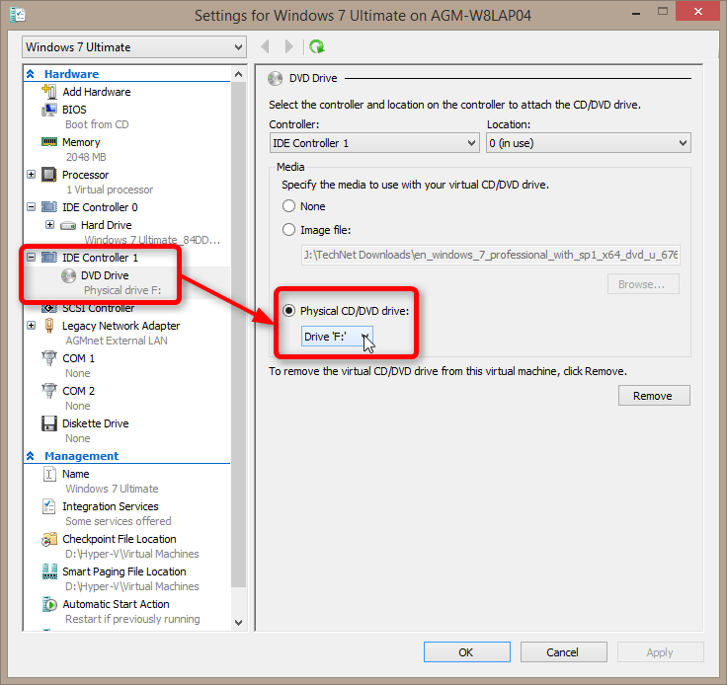Click the Add Hardware icon
The width and height of the screenshot is (727, 685).
[49, 92]
